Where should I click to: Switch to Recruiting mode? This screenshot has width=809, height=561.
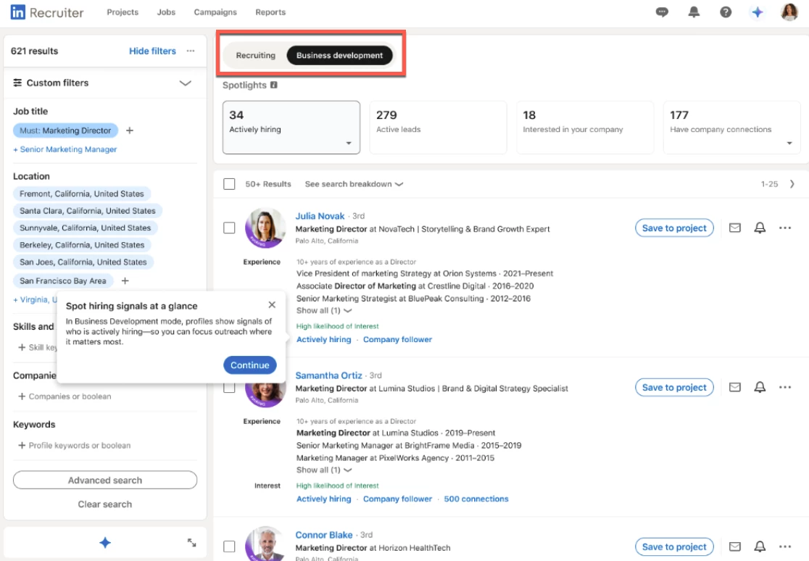tap(256, 55)
